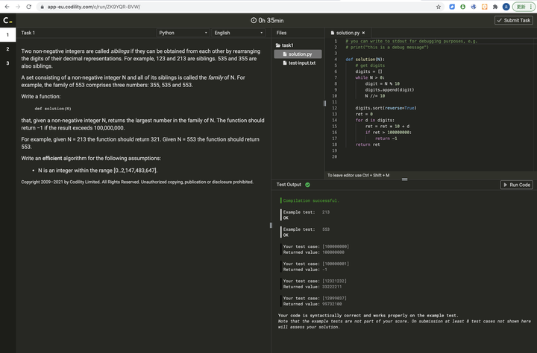Switch to task 2 in the sidebar
537x353 pixels.
coord(7,49)
